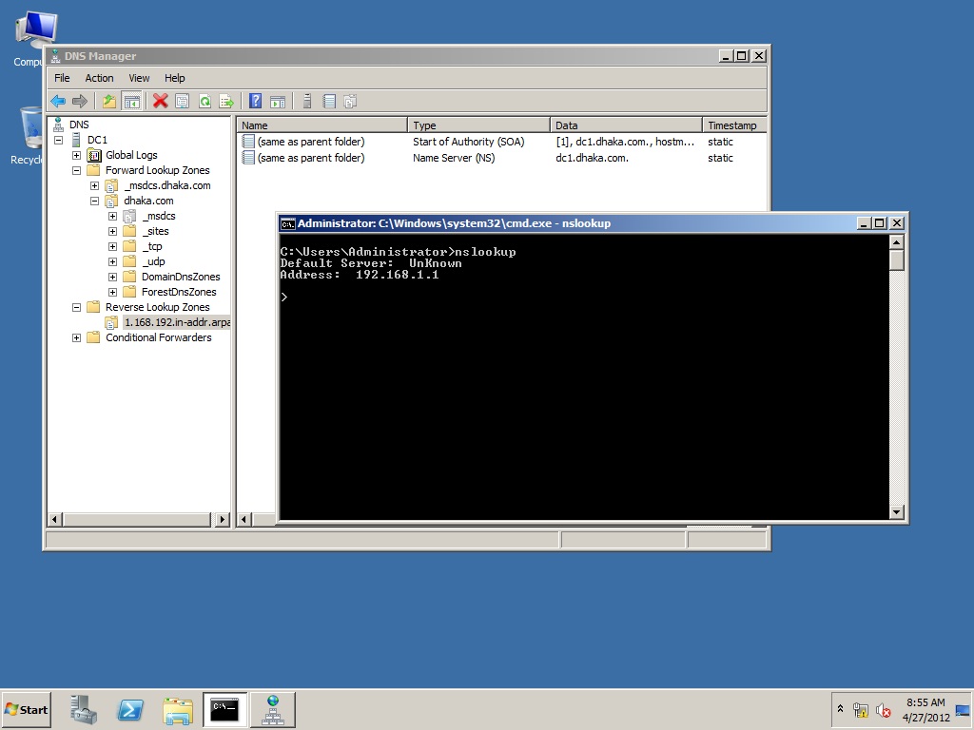
Task: Toggle Show/Hide Console Tree toolbar button
Action: 131,101
